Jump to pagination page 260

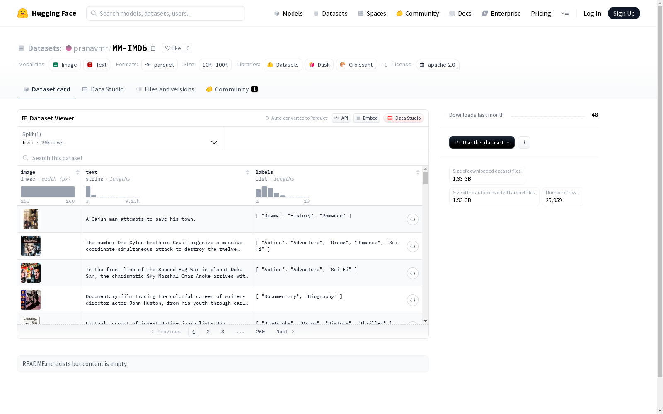(260, 332)
